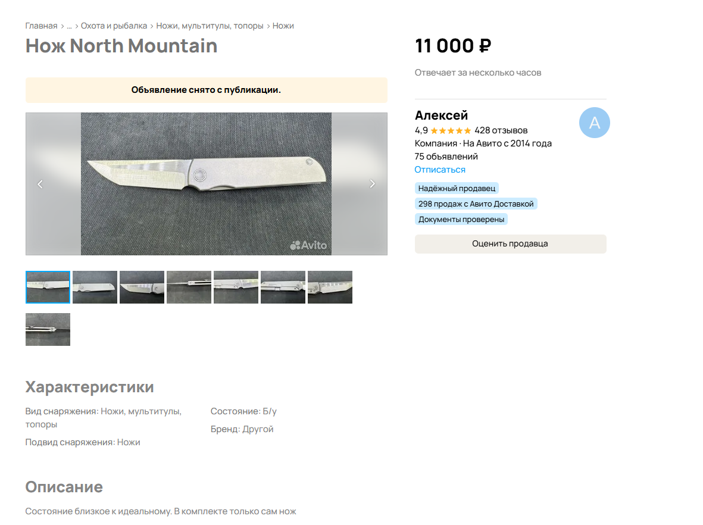Open seller name Алексей profile
703x525 pixels.
pyautogui.click(x=441, y=115)
